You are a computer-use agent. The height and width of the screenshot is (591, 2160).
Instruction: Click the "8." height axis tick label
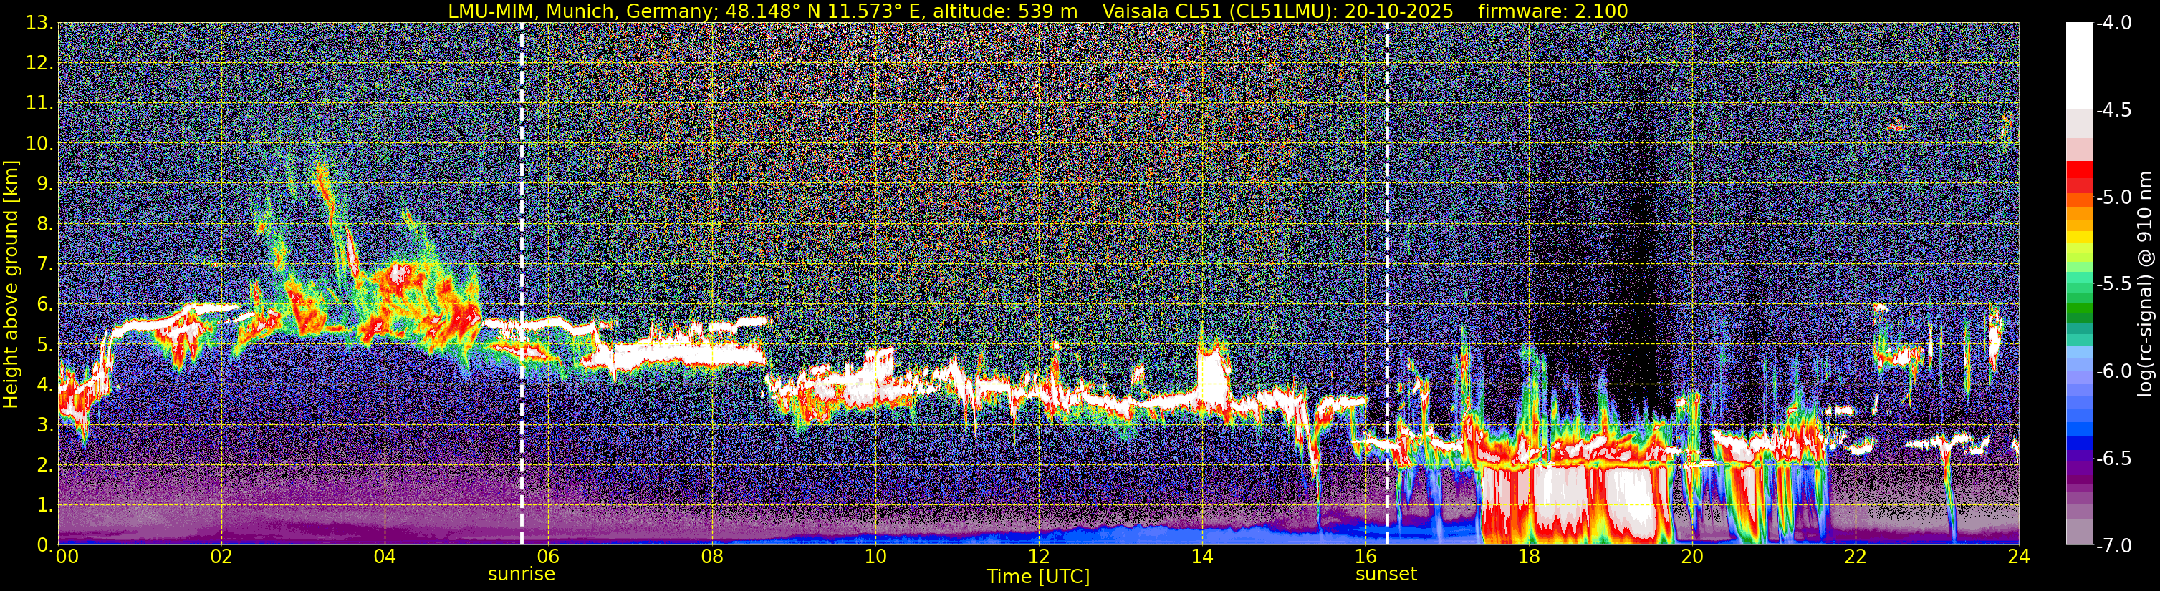tap(46, 223)
